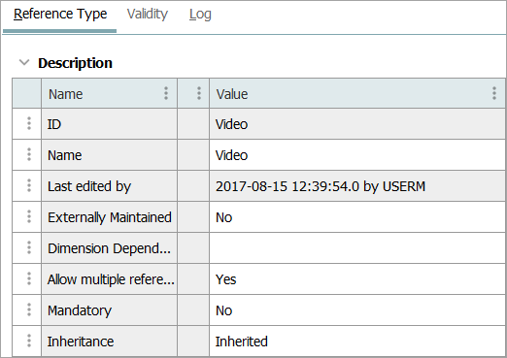Click the row handle dots beside Mandatory
Screen dimensions: 507x358
coord(29,309)
